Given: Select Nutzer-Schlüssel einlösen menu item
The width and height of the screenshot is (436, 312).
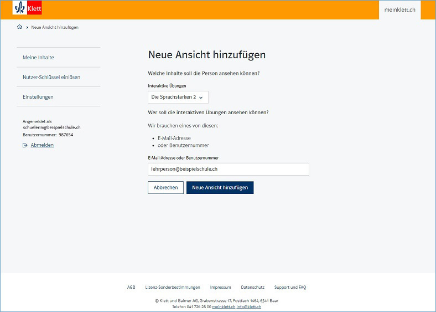Looking at the screenshot, I should tap(51, 77).
